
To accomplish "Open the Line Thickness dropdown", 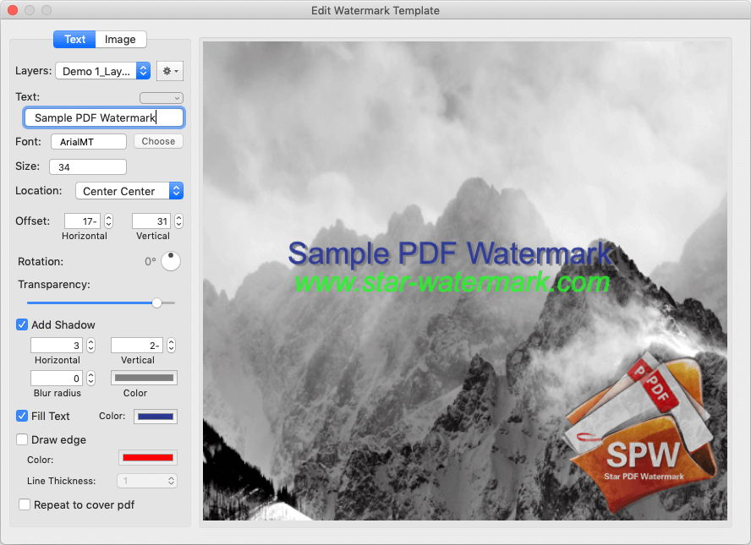I will pyautogui.click(x=147, y=481).
